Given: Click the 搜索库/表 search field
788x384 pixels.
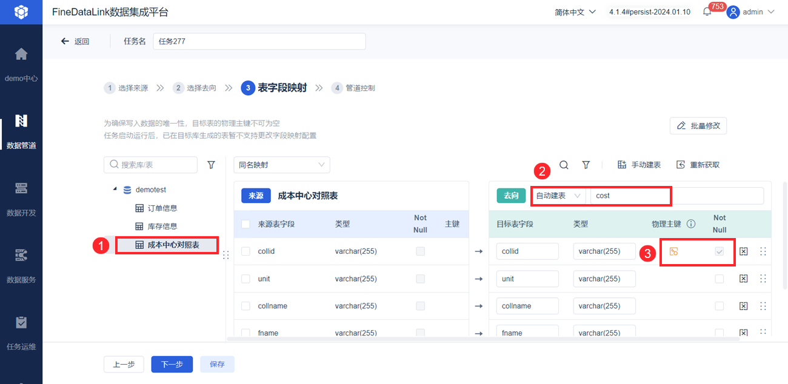Looking at the screenshot, I should point(151,165).
